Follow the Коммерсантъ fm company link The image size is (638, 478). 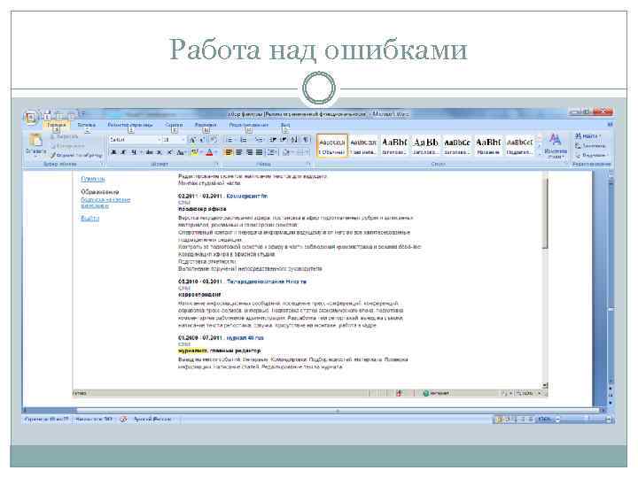coord(247,196)
